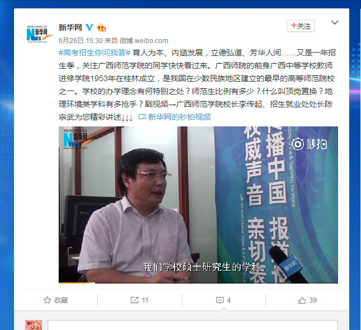This screenshot has width=361, height=330.
Task: Click the blue V verification badge
Action: tap(89, 27)
